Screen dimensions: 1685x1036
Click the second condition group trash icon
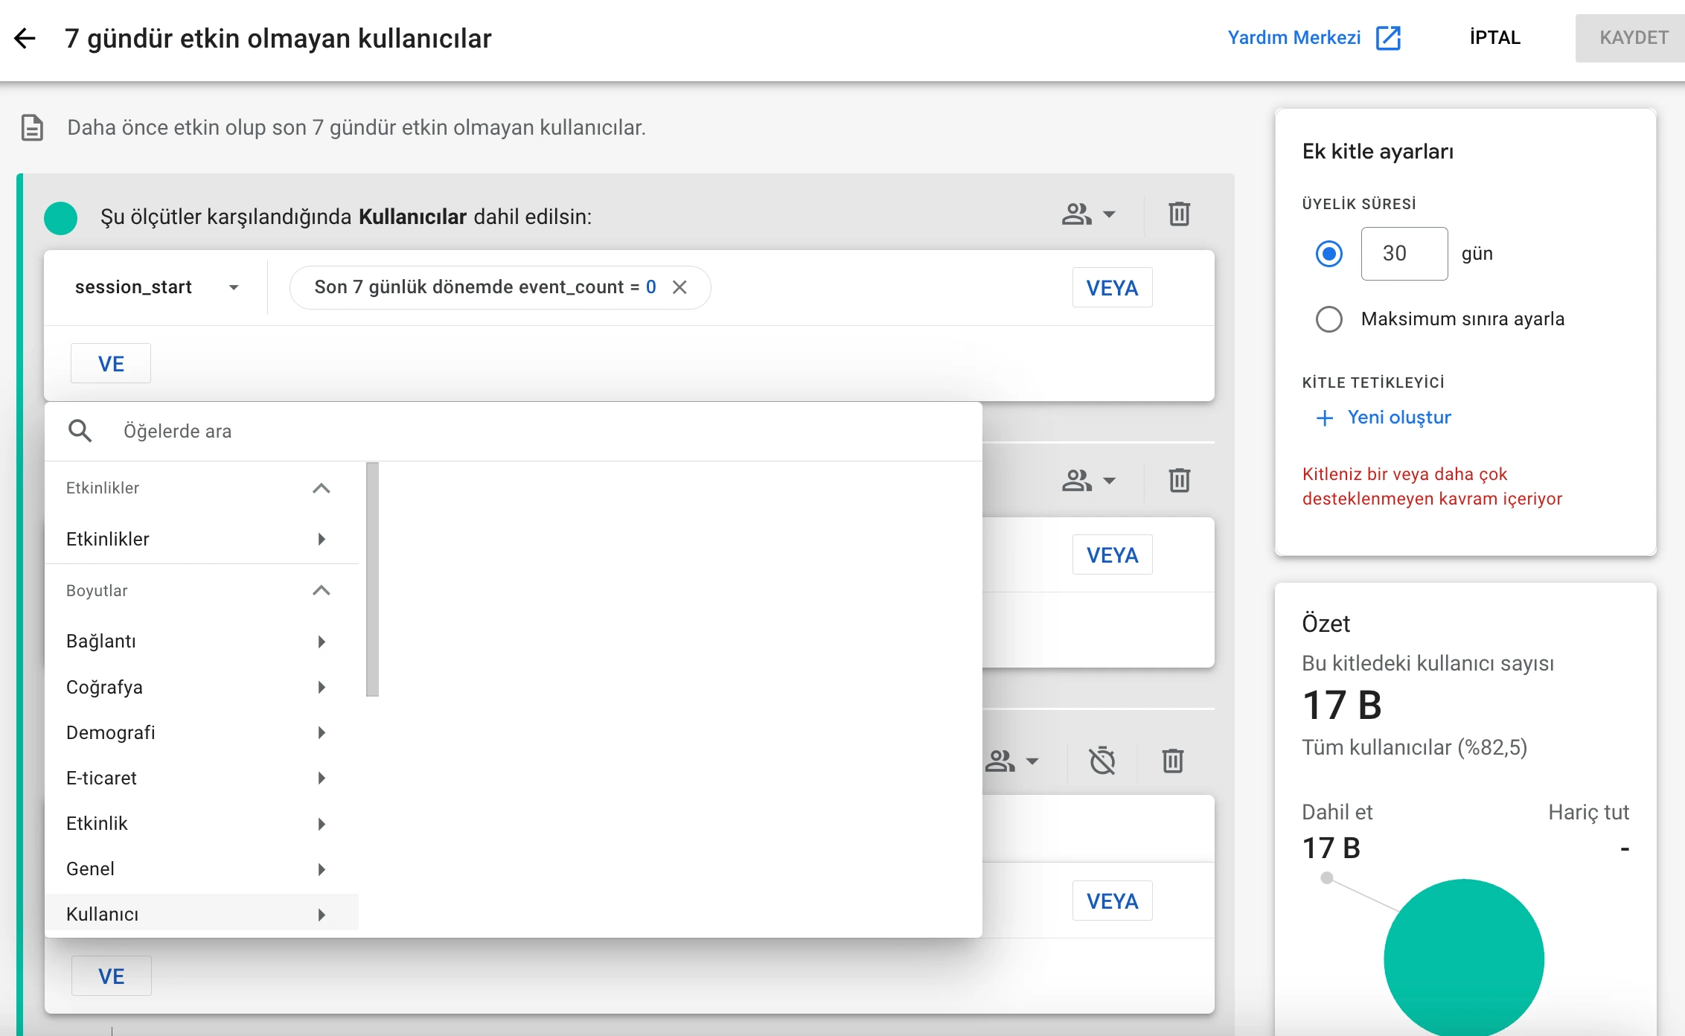click(x=1179, y=480)
